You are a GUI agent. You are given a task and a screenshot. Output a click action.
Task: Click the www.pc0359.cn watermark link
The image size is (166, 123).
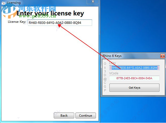[37, 16]
